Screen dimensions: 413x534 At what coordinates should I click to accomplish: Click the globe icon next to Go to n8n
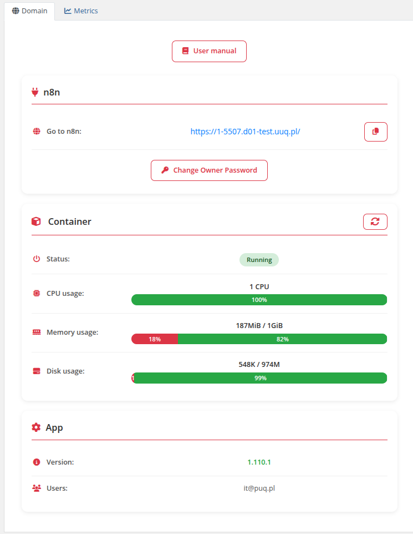[35, 131]
